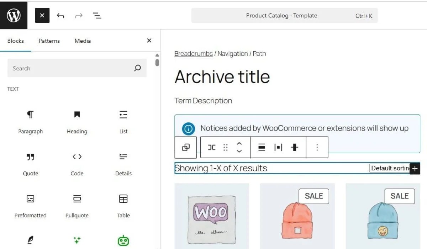The height and width of the screenshot is (249, 427).
Task: Select the Heading block icon
Action: tap(77, 115)
